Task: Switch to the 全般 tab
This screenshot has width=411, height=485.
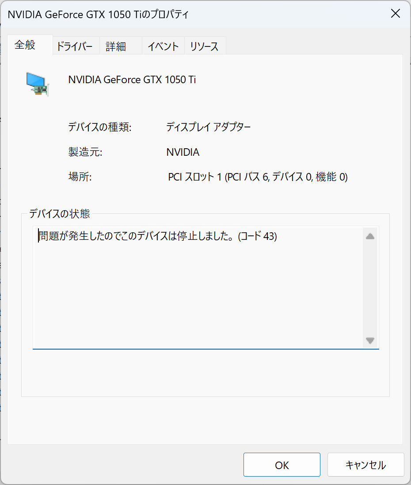Action: (x=25, y=45)
